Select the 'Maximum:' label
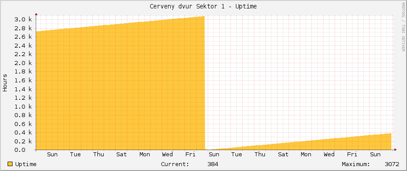 [356, 164]
